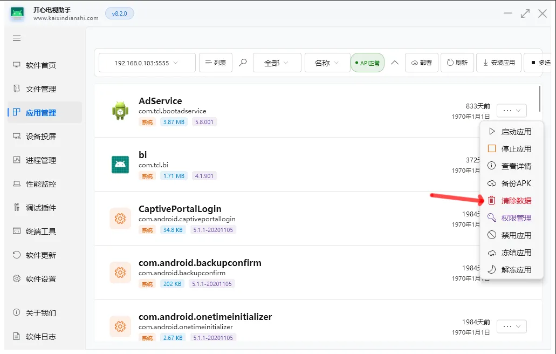Click the 刷新 refresh button

(457, 63)
